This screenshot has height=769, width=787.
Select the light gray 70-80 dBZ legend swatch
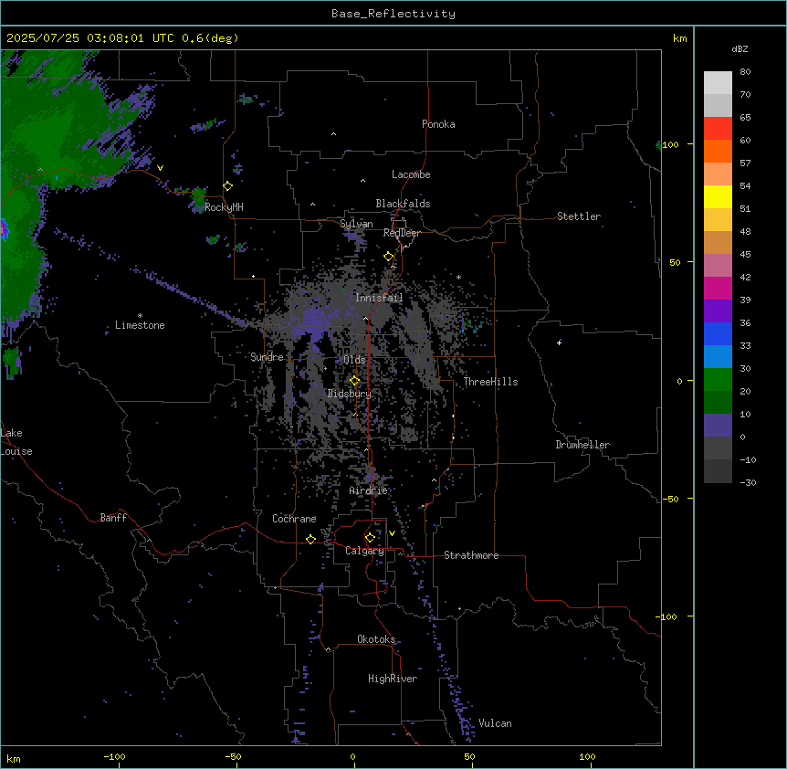(718, 83)
